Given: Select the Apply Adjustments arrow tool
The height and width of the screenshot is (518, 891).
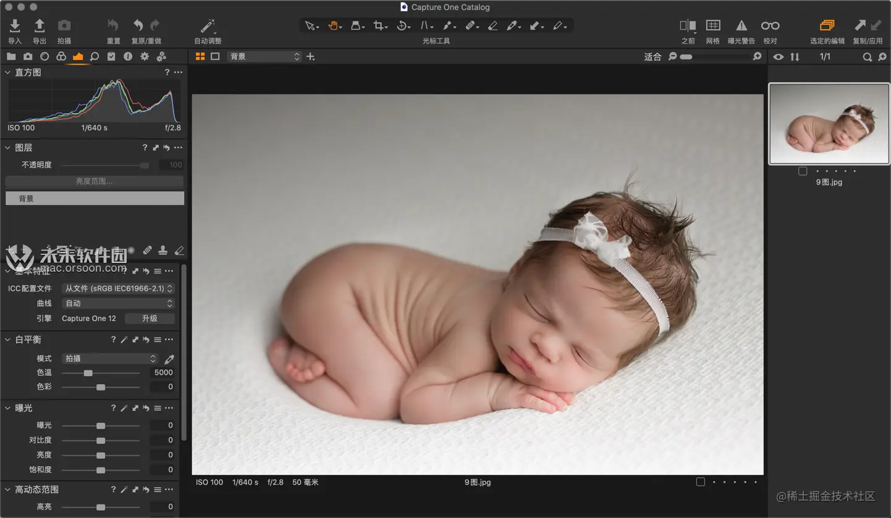Looking at the screenshot, I should point(536,26).
